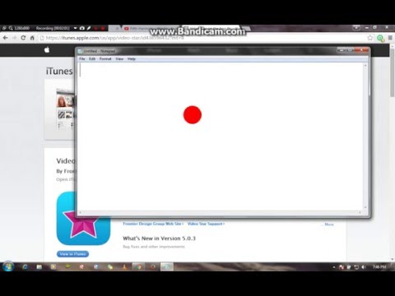Open the Bandicam recording dropdown arrow

click(x=75, y=28)
